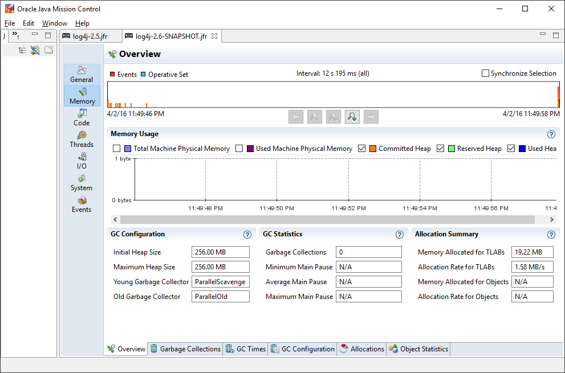The width and height of the screenshot is (565, 373).
Task: Enable the Synchronize Selection checkbox
Action: (486, 73)
